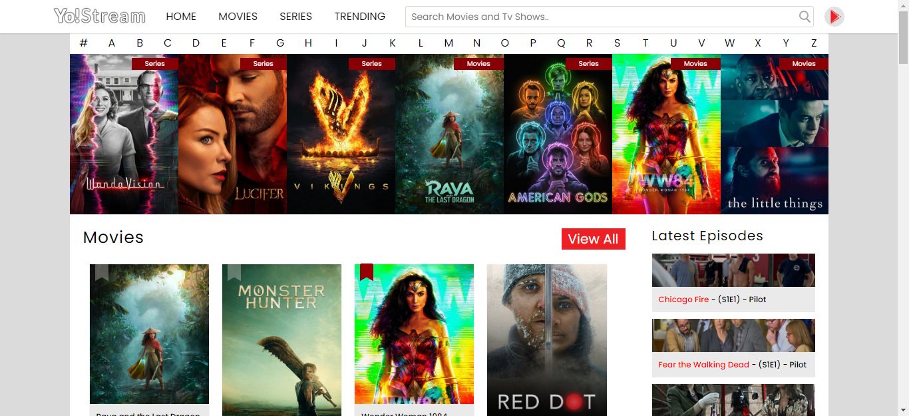Filter titles by letter L
909x416 pixels.
(421, 43)
